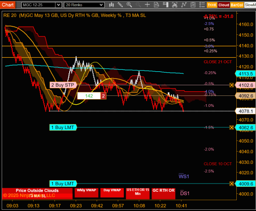Open the indicators line icon
256x211 pixels.
point(184,5)
